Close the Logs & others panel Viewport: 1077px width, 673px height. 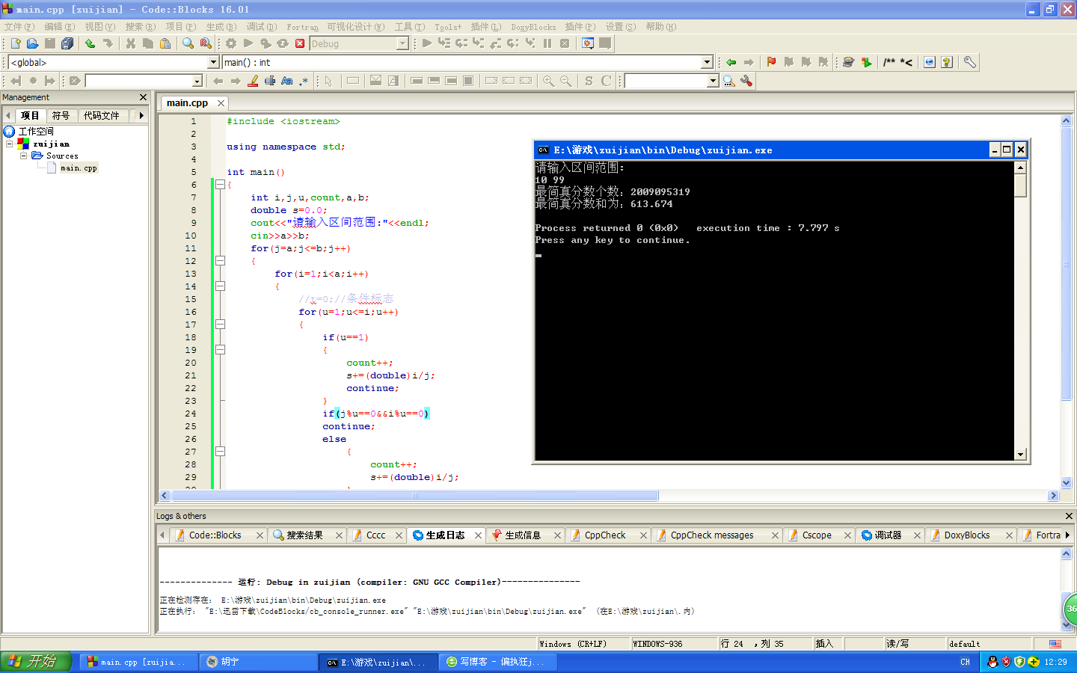click(x=1069, y=516)
